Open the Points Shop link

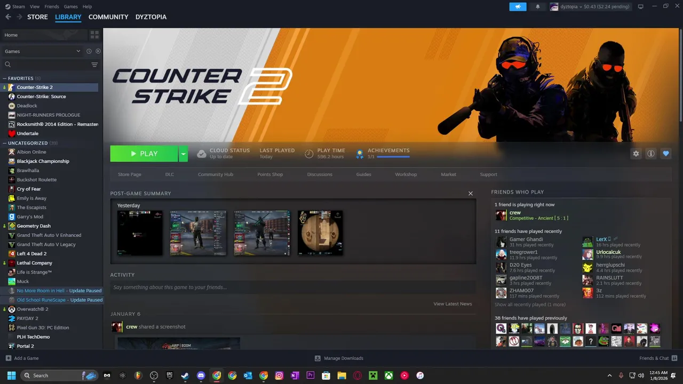pyautogui.click(x=270, y=174)
